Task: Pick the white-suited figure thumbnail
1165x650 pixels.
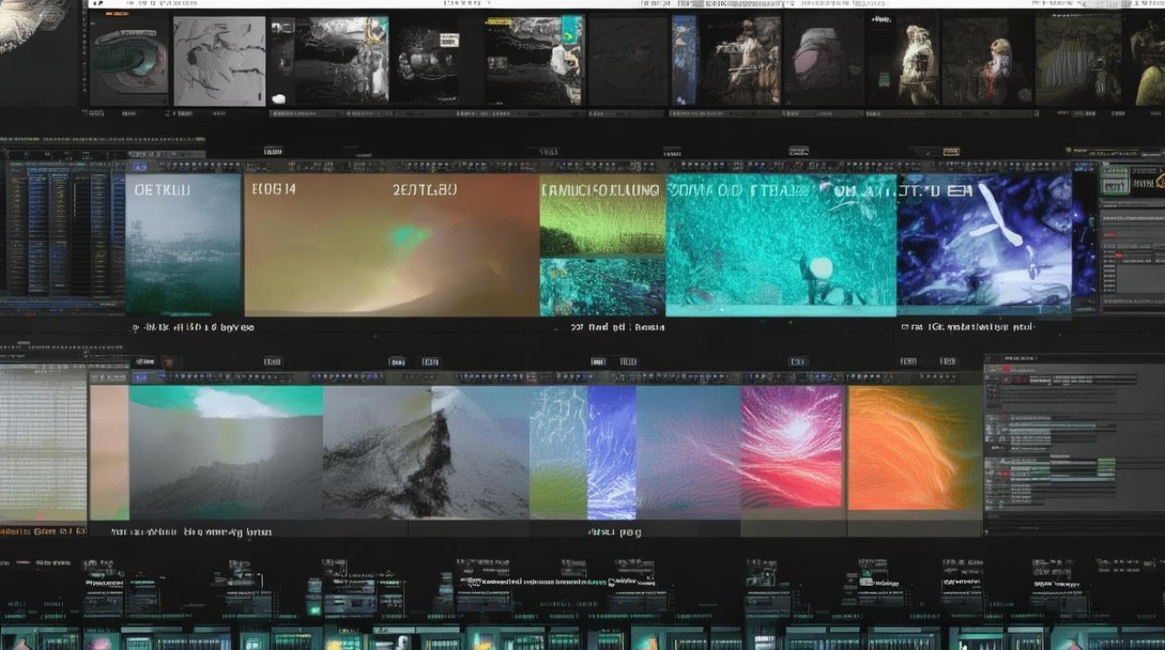Action: point(919,62)
